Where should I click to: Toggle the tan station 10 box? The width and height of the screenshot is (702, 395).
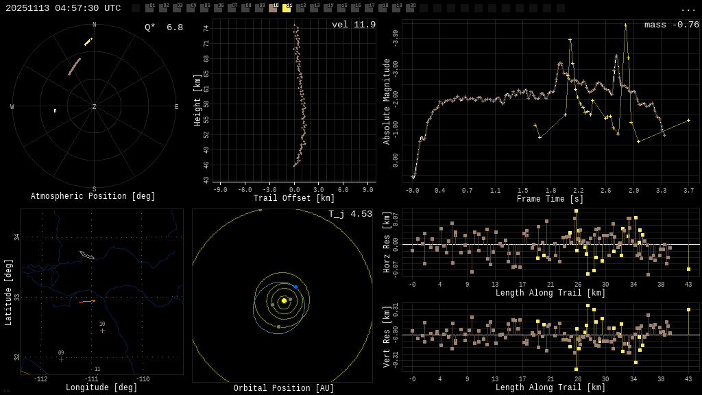click(273, 8)
